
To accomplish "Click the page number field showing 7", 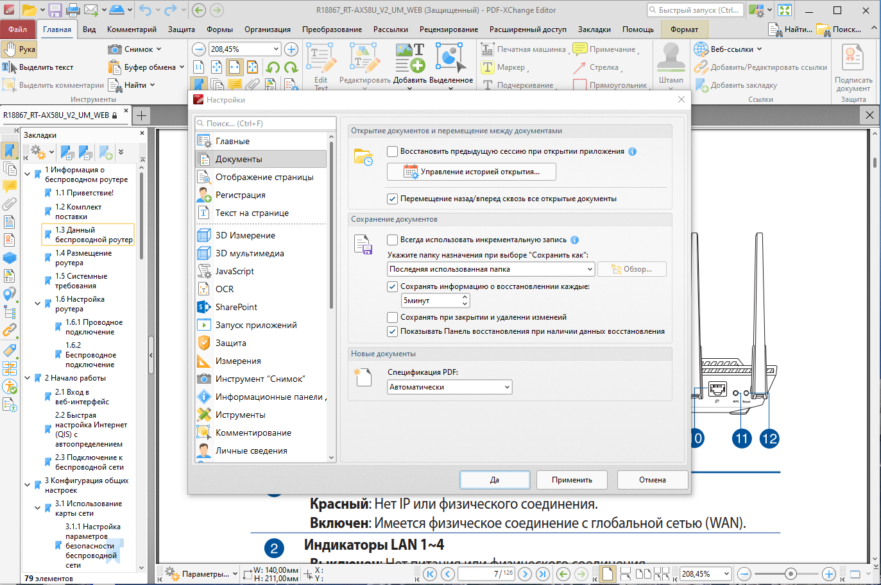I will (x=486, y=574).
